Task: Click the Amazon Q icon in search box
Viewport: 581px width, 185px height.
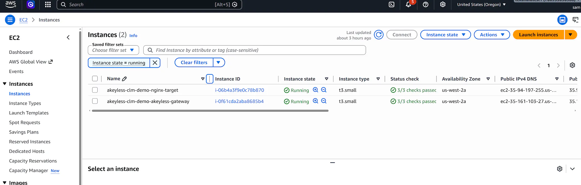Action: pos(235,5)
